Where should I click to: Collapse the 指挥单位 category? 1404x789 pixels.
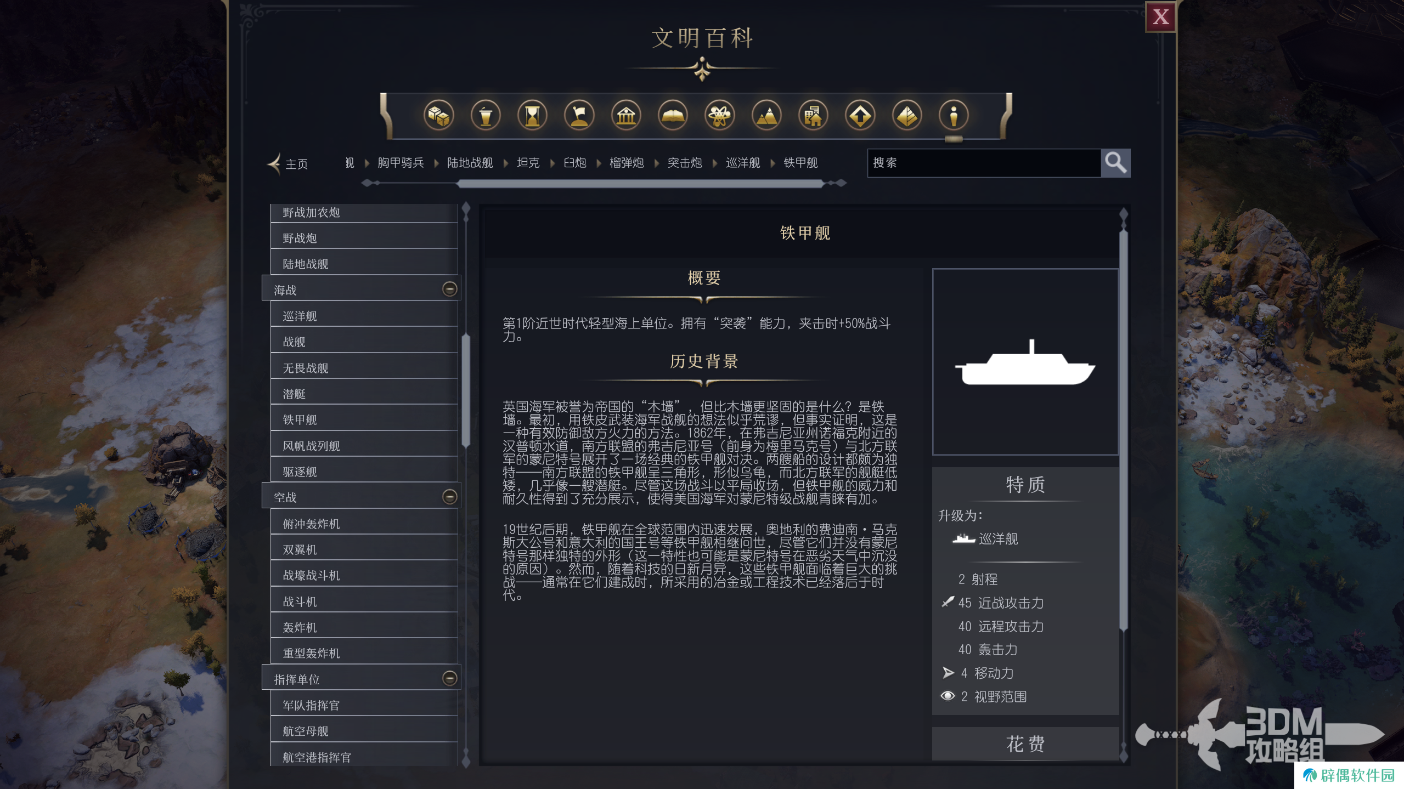[x=449, y=679]
